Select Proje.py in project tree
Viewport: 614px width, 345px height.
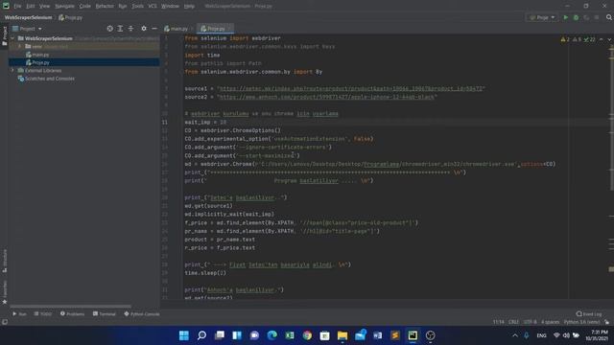pos(40,62)
